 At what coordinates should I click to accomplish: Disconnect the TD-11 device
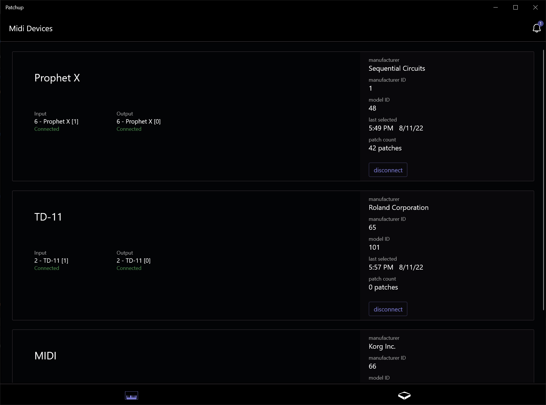tap(388, 309)
